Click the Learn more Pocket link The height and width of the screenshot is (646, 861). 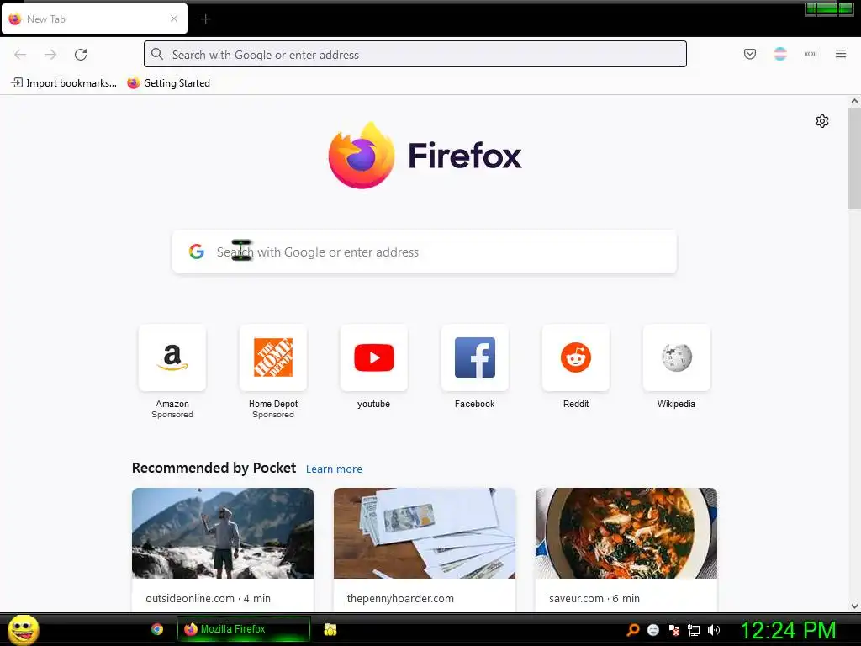(334, 469)
